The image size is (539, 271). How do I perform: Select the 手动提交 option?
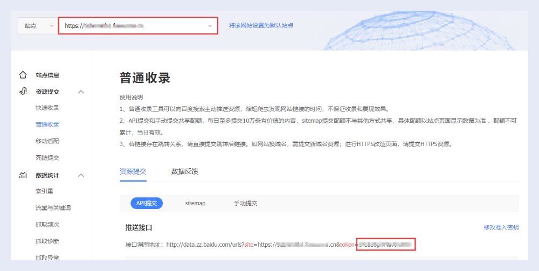[245, 203]
